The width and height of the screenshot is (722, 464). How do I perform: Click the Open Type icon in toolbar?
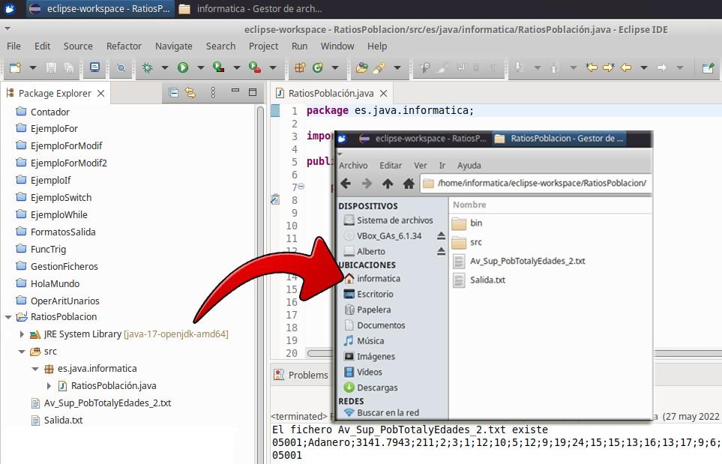(x=362, y=67)
